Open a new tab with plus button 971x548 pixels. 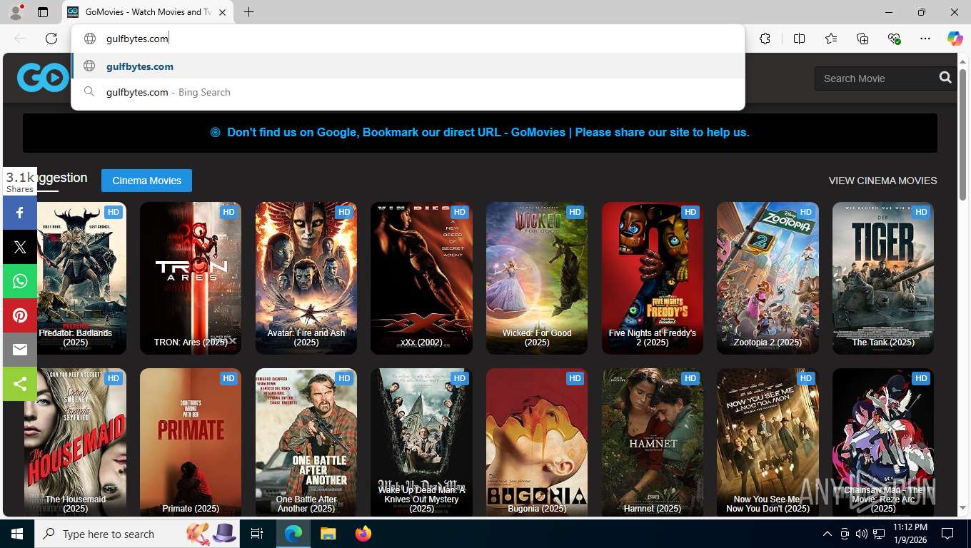248,12
